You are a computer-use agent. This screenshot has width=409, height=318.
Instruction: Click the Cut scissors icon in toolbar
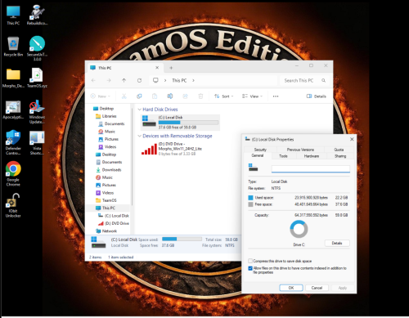coord(124,96)
